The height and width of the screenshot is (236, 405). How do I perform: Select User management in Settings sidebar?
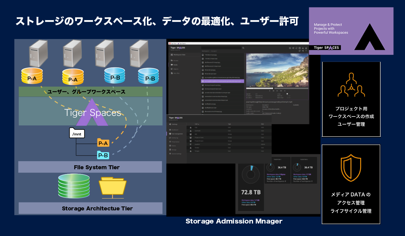[x=177, y=134]
